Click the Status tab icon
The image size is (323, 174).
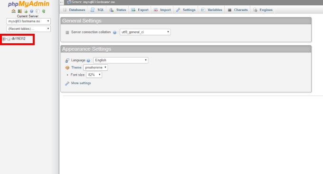(x=112, y=10)
